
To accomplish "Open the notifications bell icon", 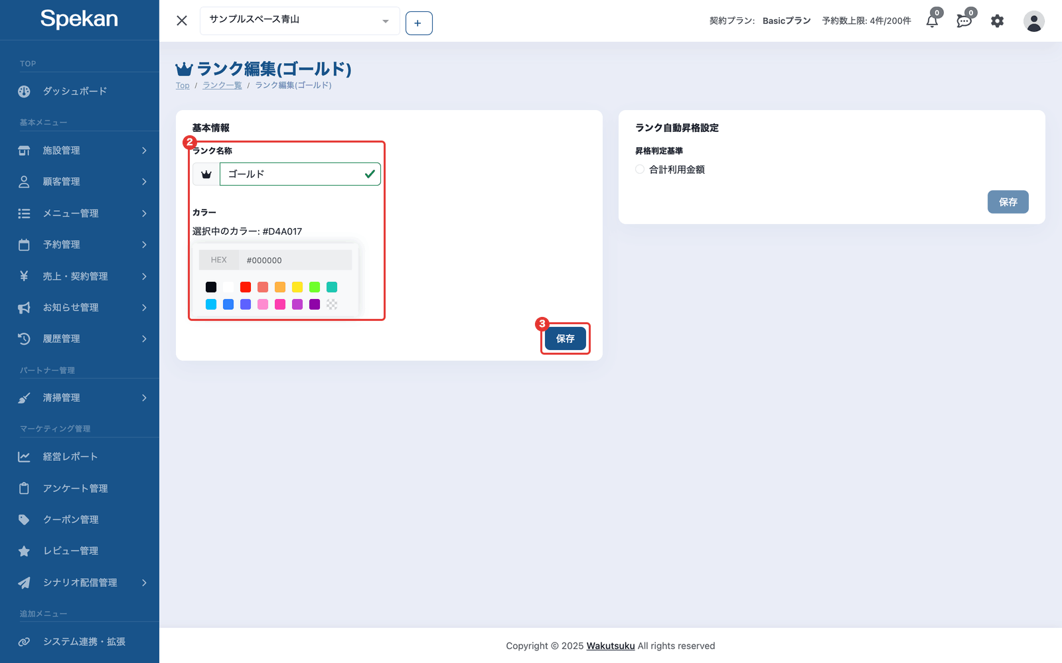I will coord(932,21).
